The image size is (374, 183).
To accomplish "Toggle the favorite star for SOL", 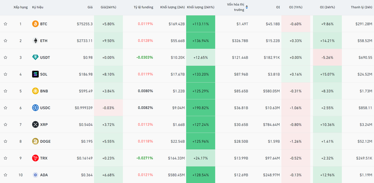I will [x=6, y=74].
